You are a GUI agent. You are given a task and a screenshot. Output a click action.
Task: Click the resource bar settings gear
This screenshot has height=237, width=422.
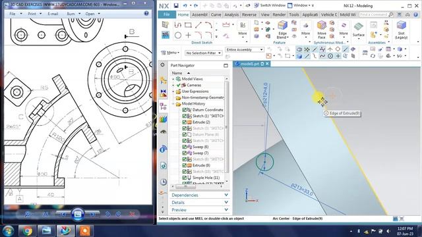162,65
